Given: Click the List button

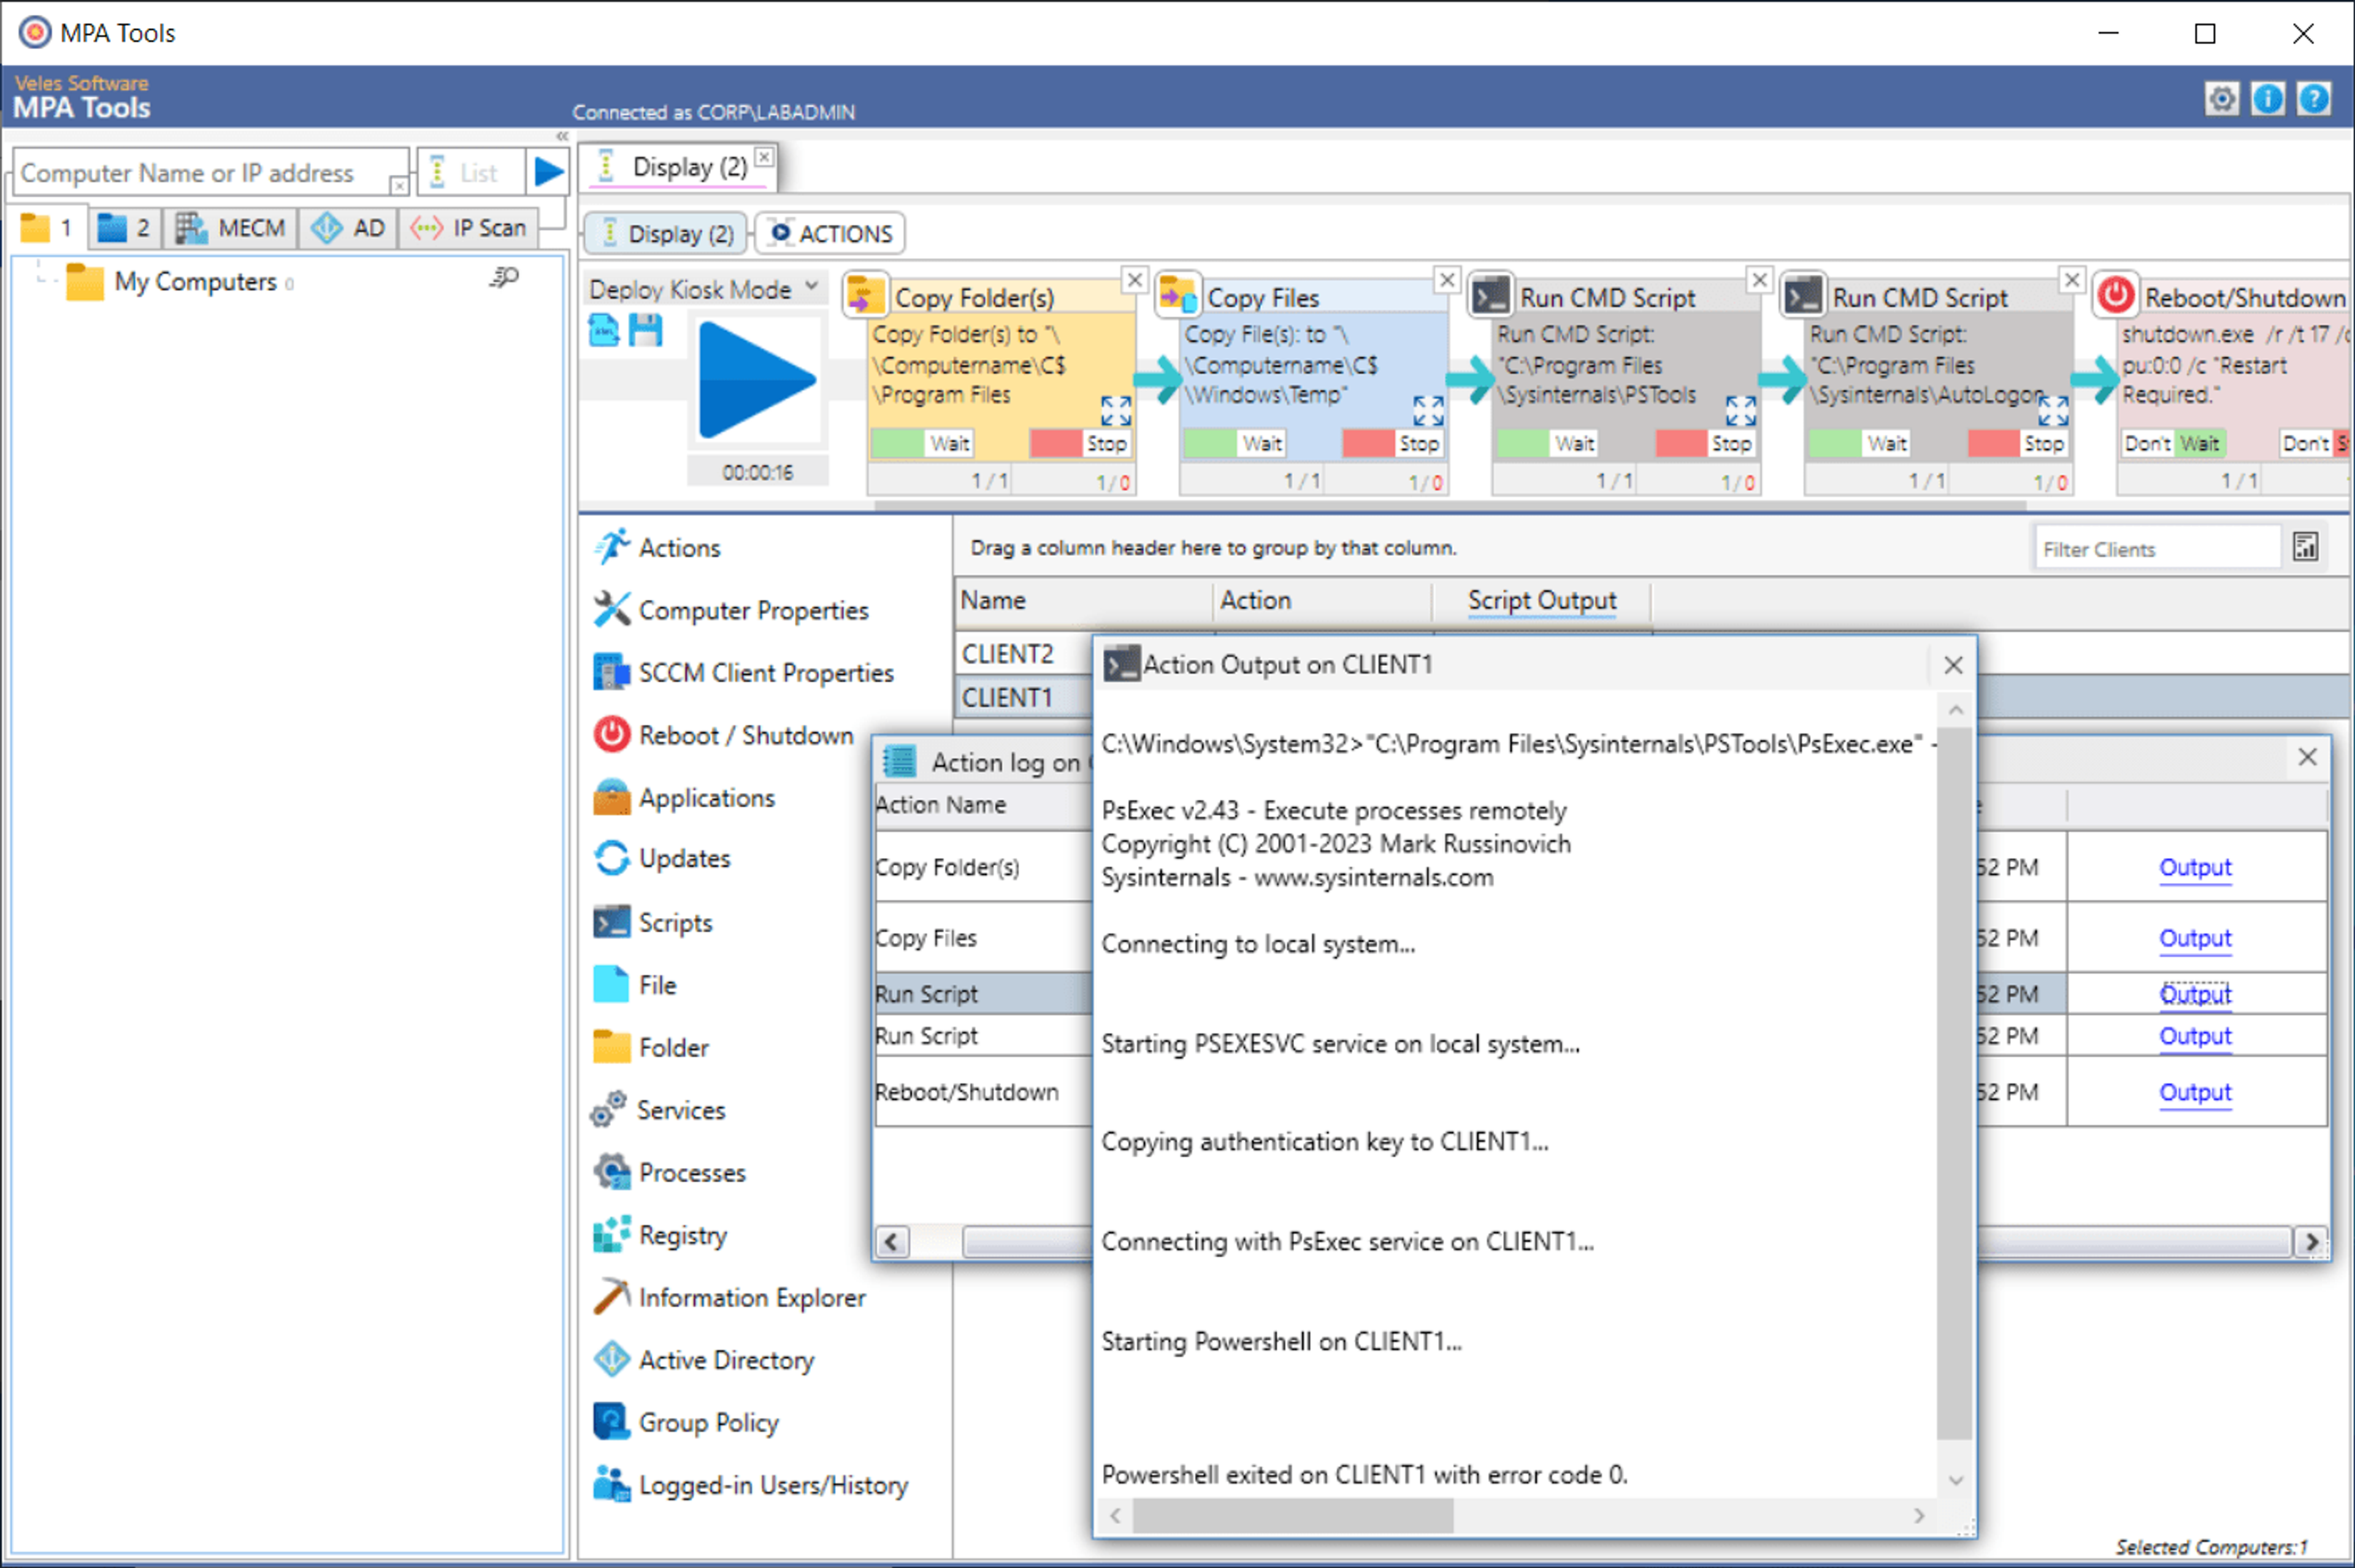Looking at the screenshot, I should (x=470, y=172).
